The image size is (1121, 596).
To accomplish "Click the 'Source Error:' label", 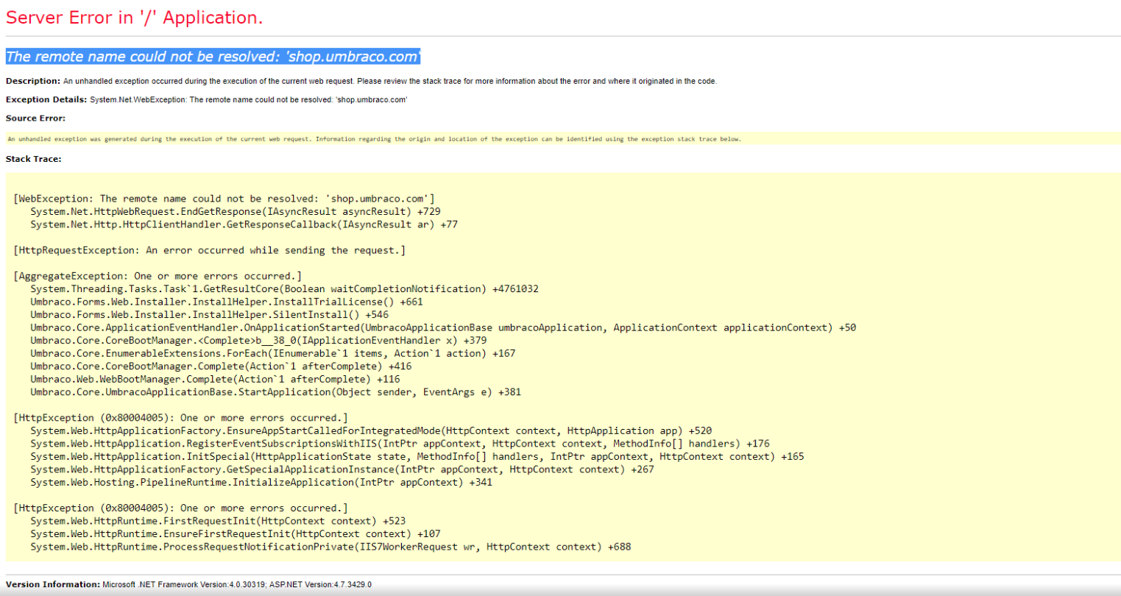I will pyautogui.click(x=35, y=118).
